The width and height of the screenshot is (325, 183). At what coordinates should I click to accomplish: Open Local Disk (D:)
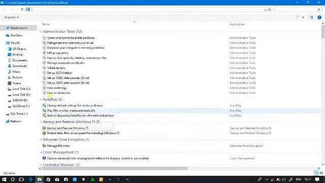tap(21, 95)
